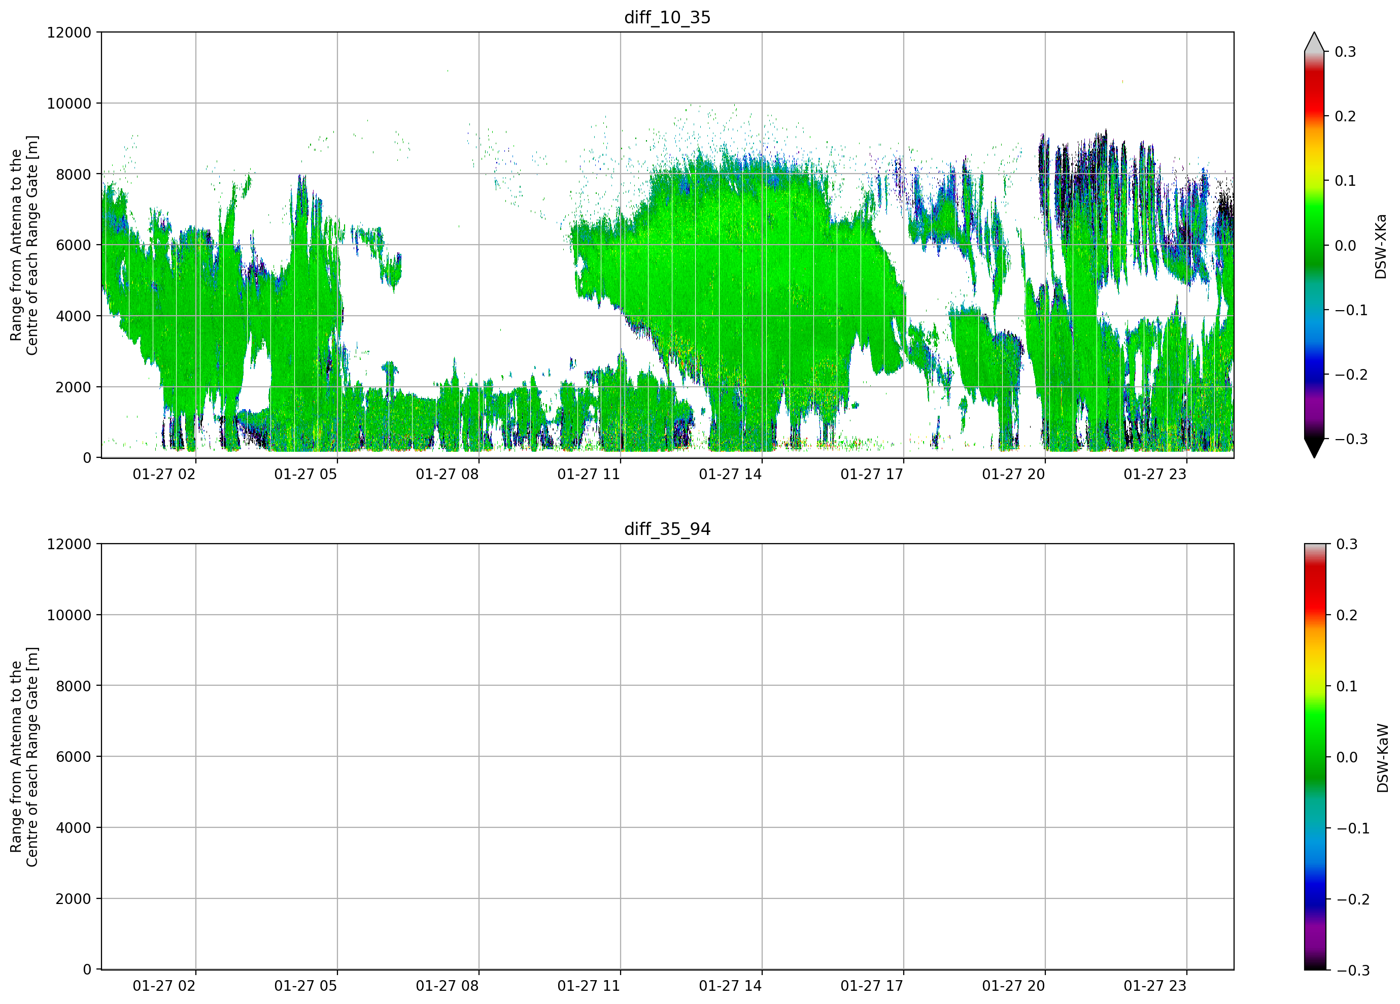Click the 8000 y tick label of diff_10_35
This screenshot has width=1400, height=1004.
pos(74,175)
